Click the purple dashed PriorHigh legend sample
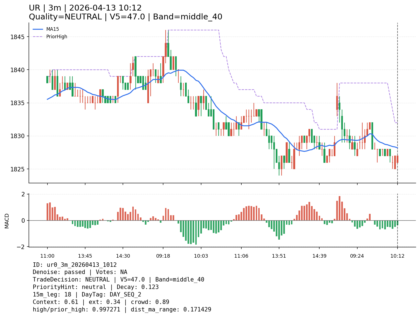The height and width of the screenshot is (317, 420). [x=38, y=37]
